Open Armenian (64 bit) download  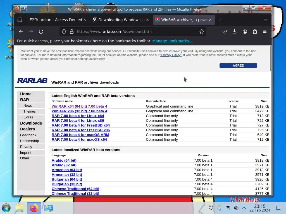pyautogui.click(x=67, y=170)
